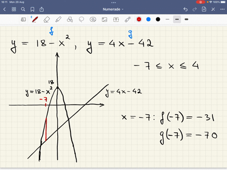This screenshot has width=227, height=170.
Task: Choose the black pen color
Action: point(158,19)
